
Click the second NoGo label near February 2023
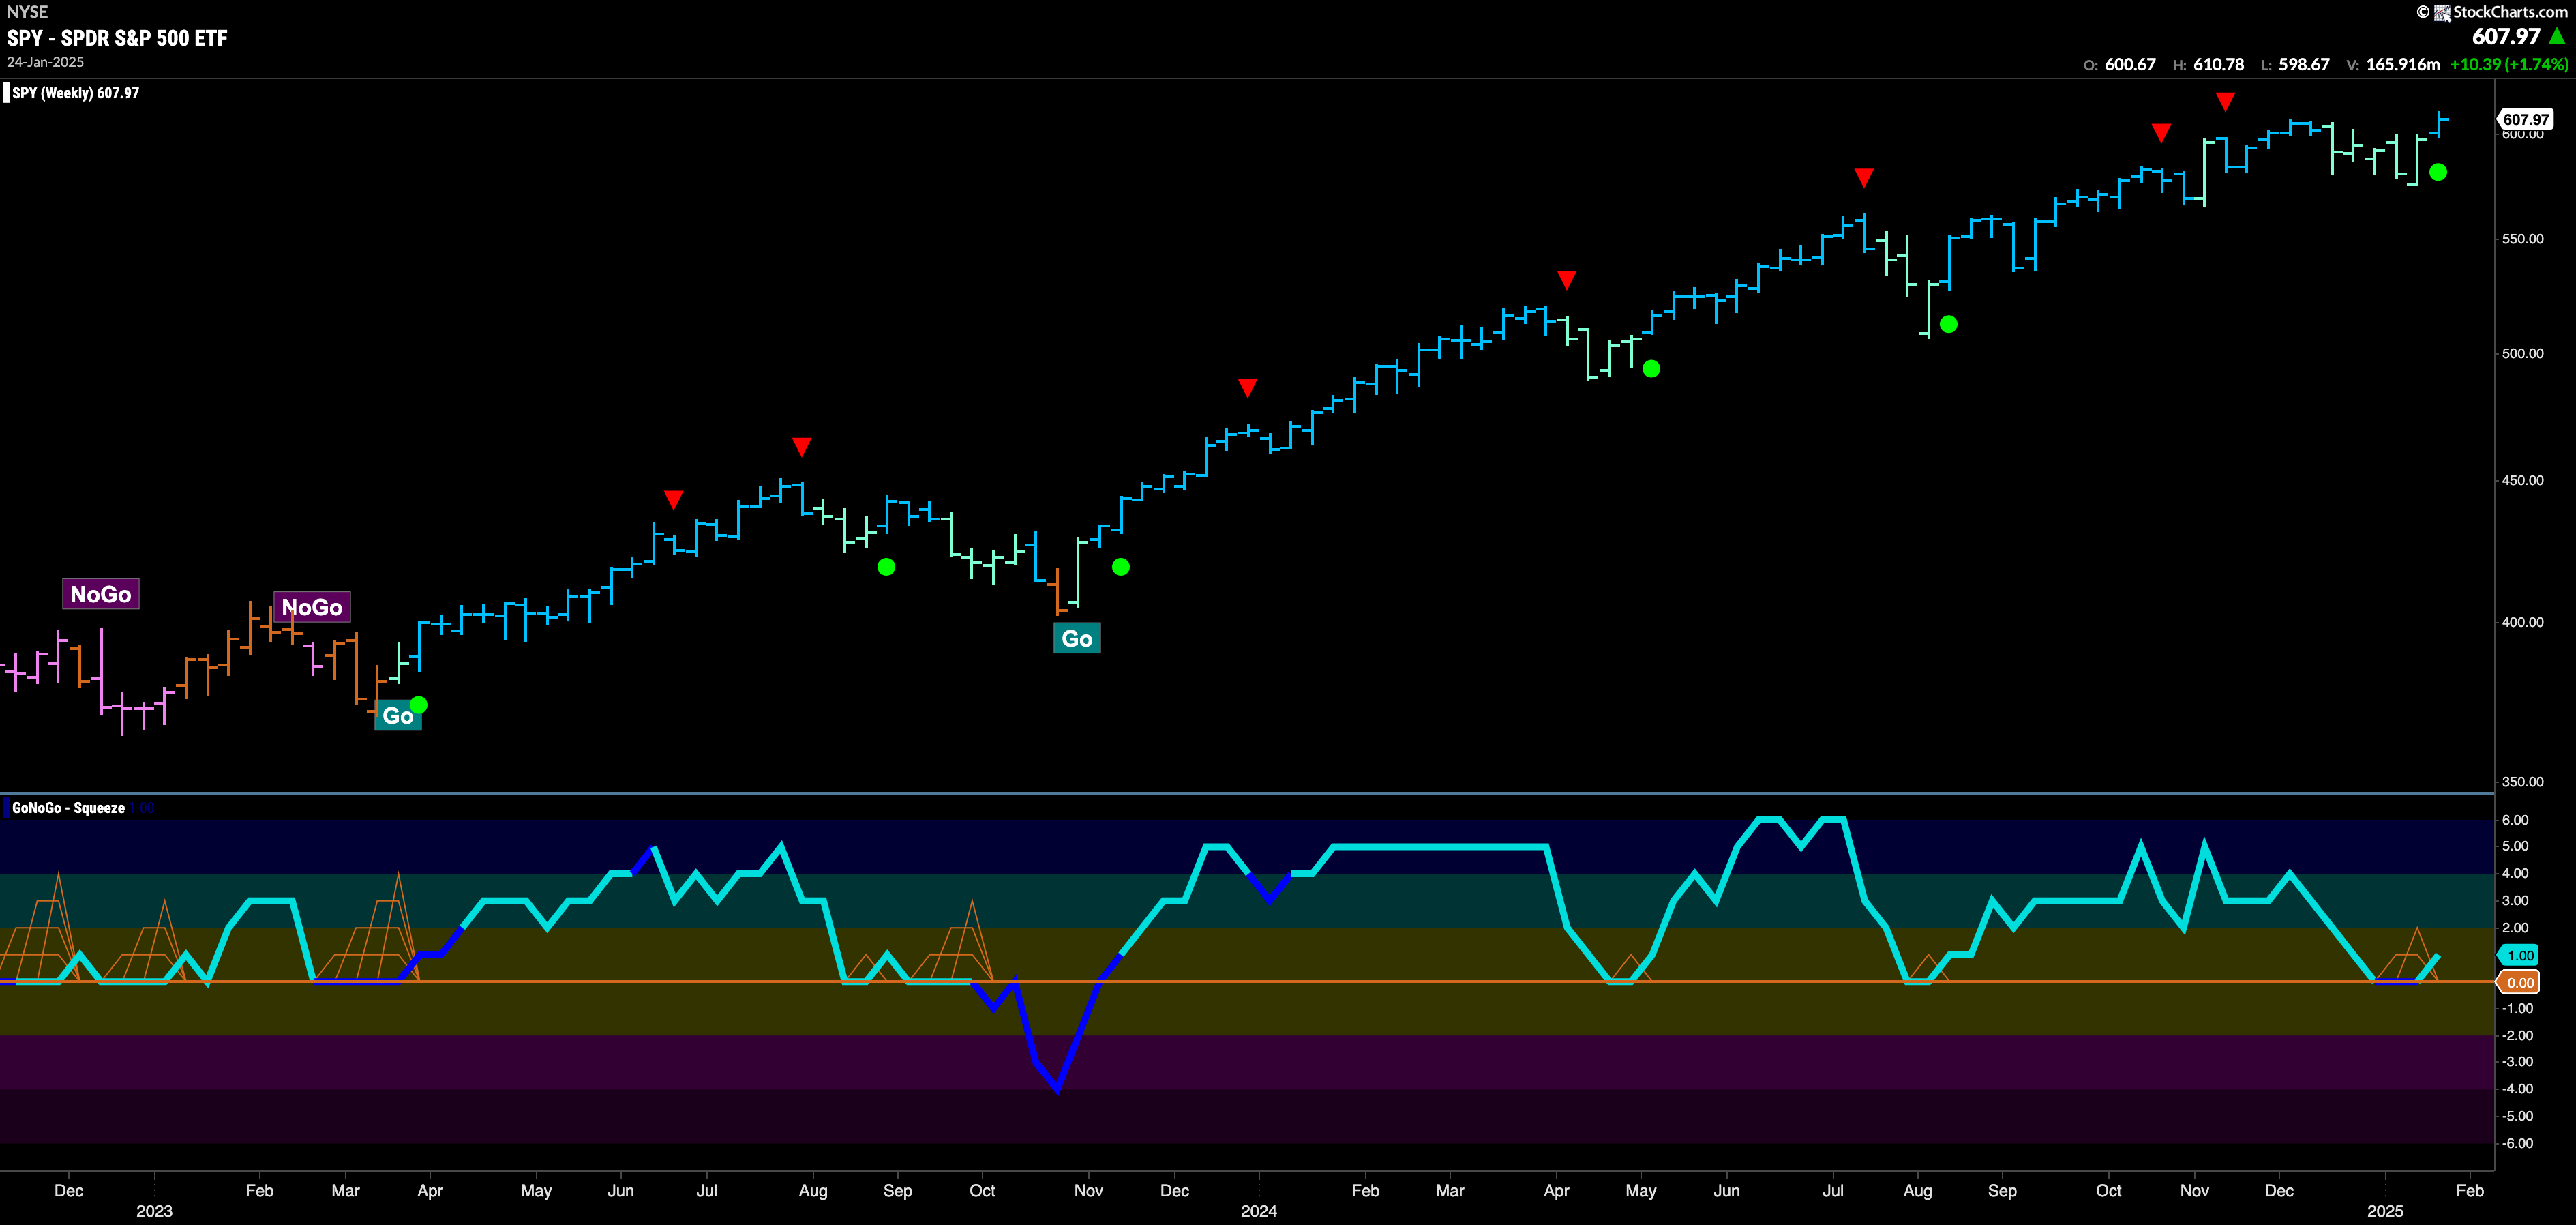click(312, 607)
